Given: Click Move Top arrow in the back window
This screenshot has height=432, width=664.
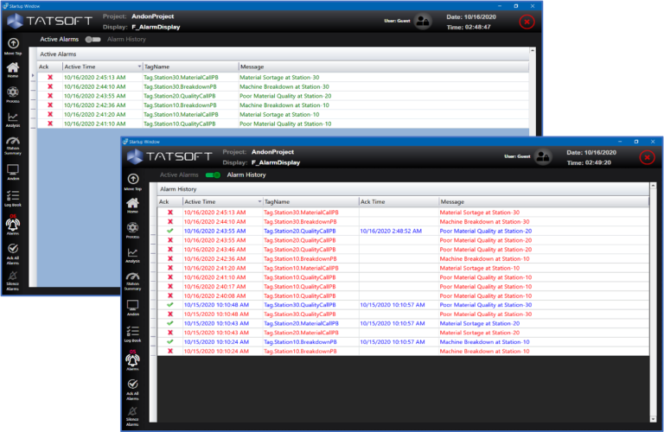Looking at the screenshot, I should click(13, 43).
